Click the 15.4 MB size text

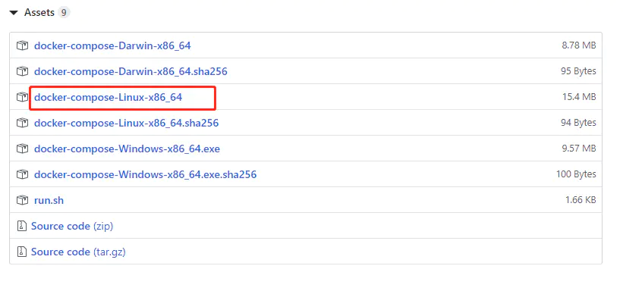coord(579,97)
